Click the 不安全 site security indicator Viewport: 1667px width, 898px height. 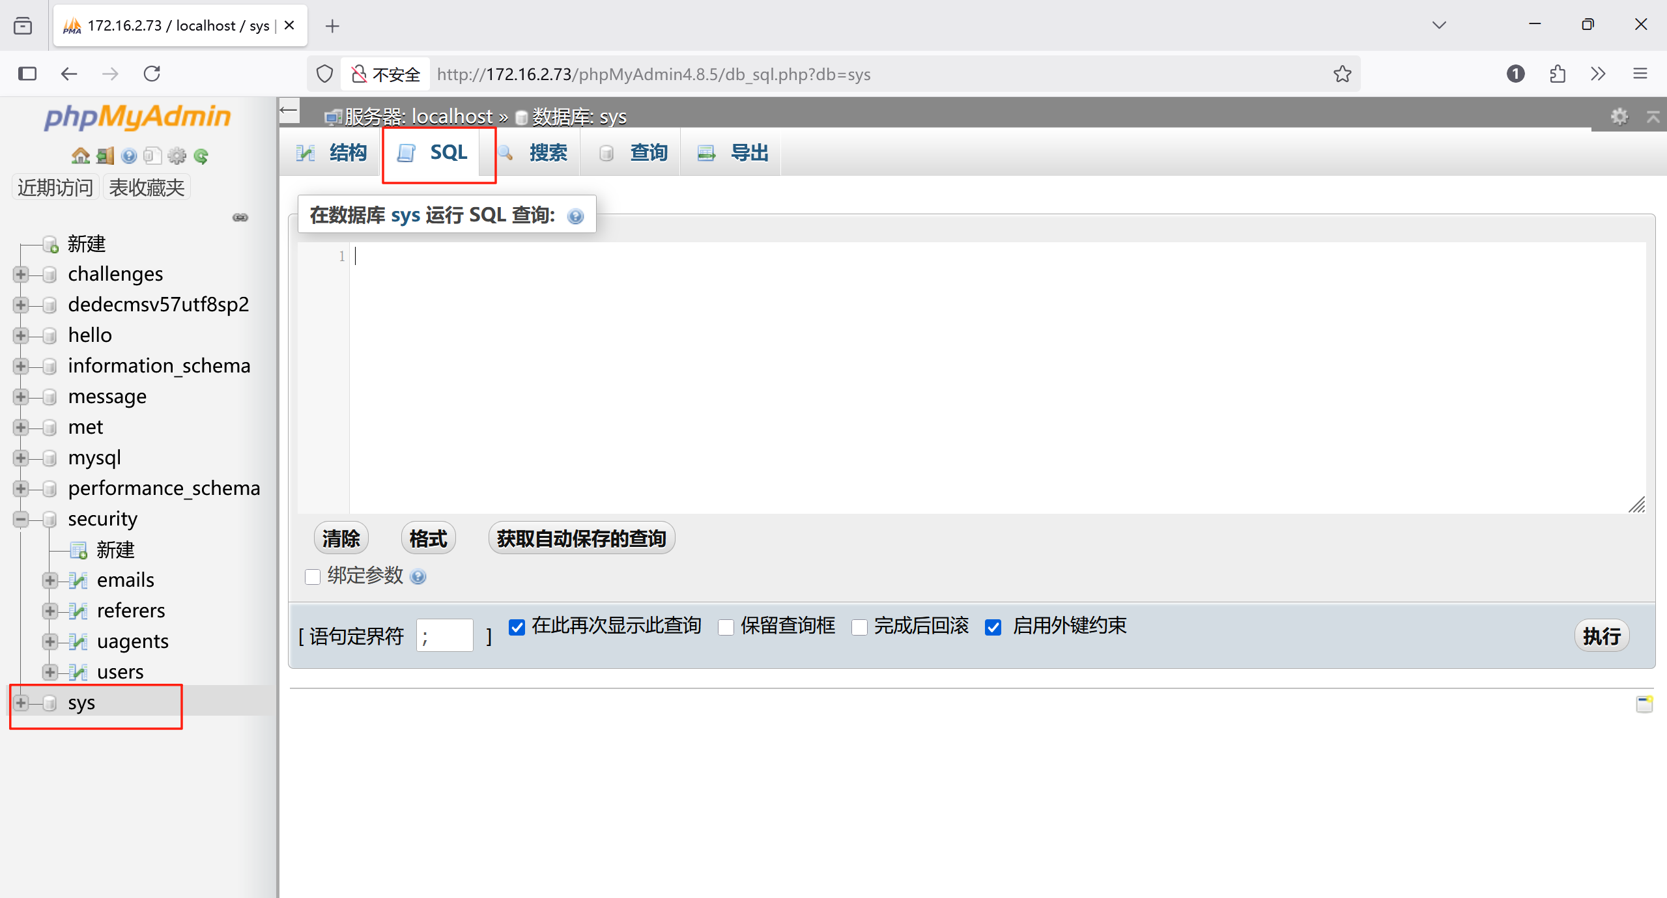[386, 74]
